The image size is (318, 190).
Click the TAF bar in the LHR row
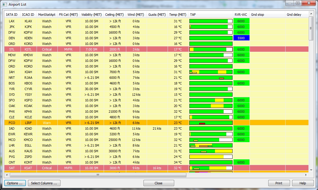tap(211, 145)
